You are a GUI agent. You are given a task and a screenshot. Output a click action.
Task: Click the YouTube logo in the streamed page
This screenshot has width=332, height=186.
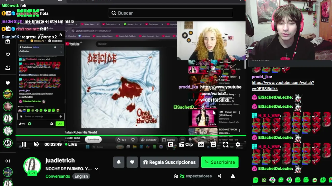coord(73,44)
